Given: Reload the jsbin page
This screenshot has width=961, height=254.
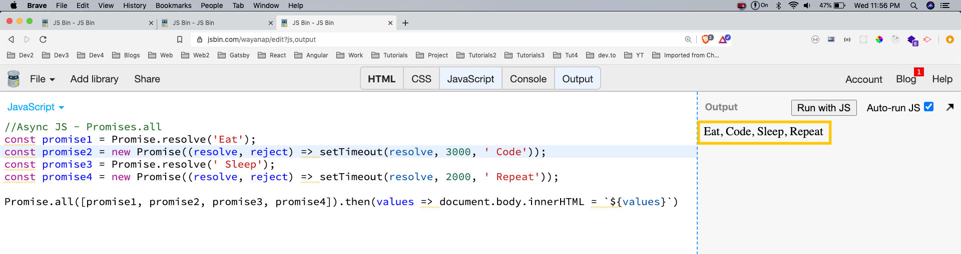Looking at the screenshot, I should (x=43, y=39).
